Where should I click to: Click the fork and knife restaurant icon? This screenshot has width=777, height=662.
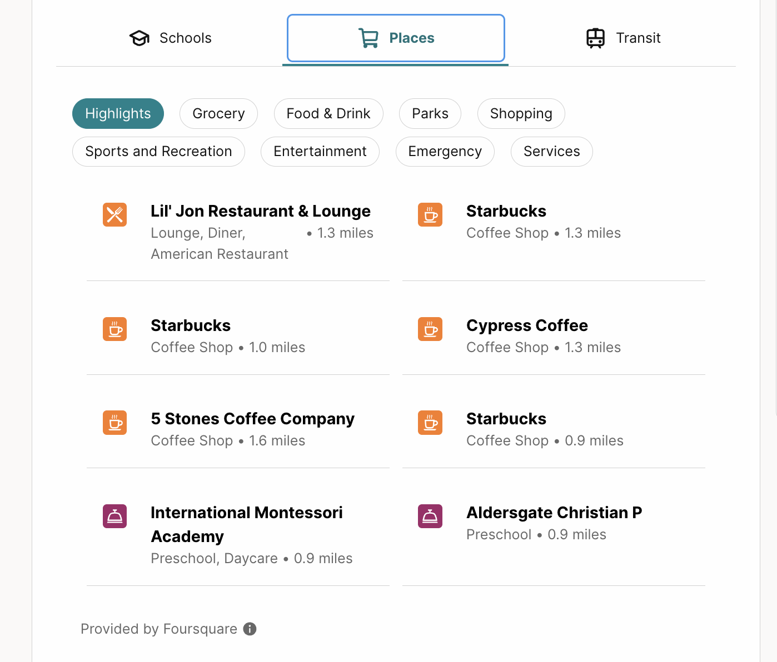tap(114, 214)
